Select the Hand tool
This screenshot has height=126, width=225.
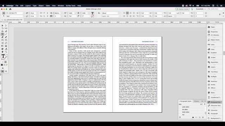pos(2,52)
